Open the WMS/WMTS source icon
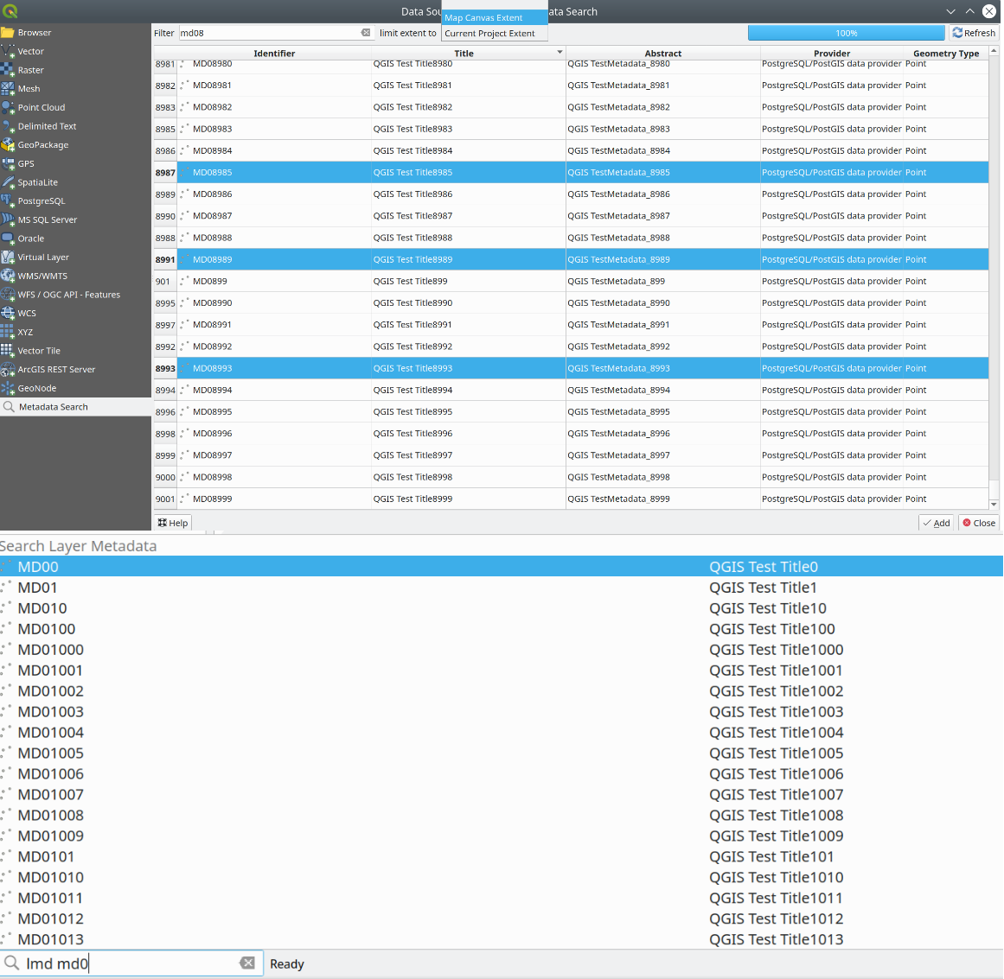The width and height of the screenshot is (1004, 979). pos(9,276)
